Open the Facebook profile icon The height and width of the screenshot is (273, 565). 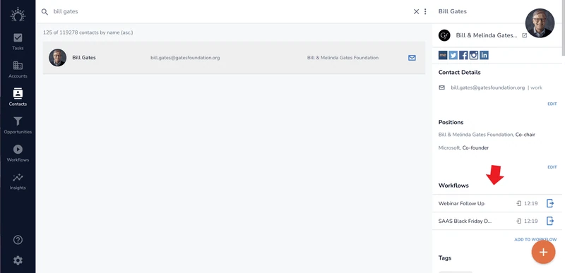(x=463, y=55)
